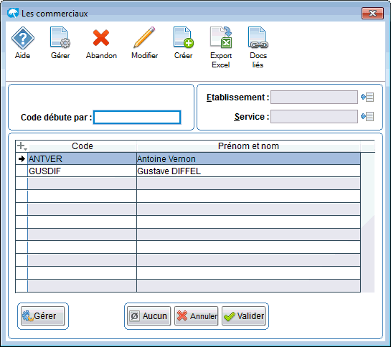Close the Les commerciaux window
This screenshot has width=391, height=347.
tap(372, 13)
